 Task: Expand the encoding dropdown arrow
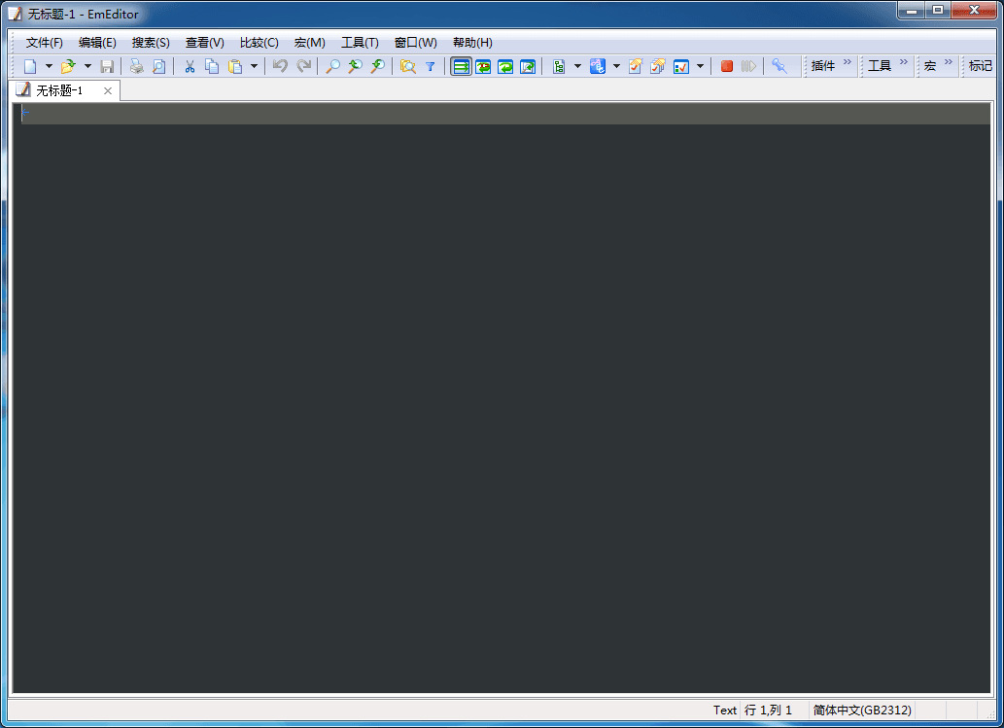[616, 65]
